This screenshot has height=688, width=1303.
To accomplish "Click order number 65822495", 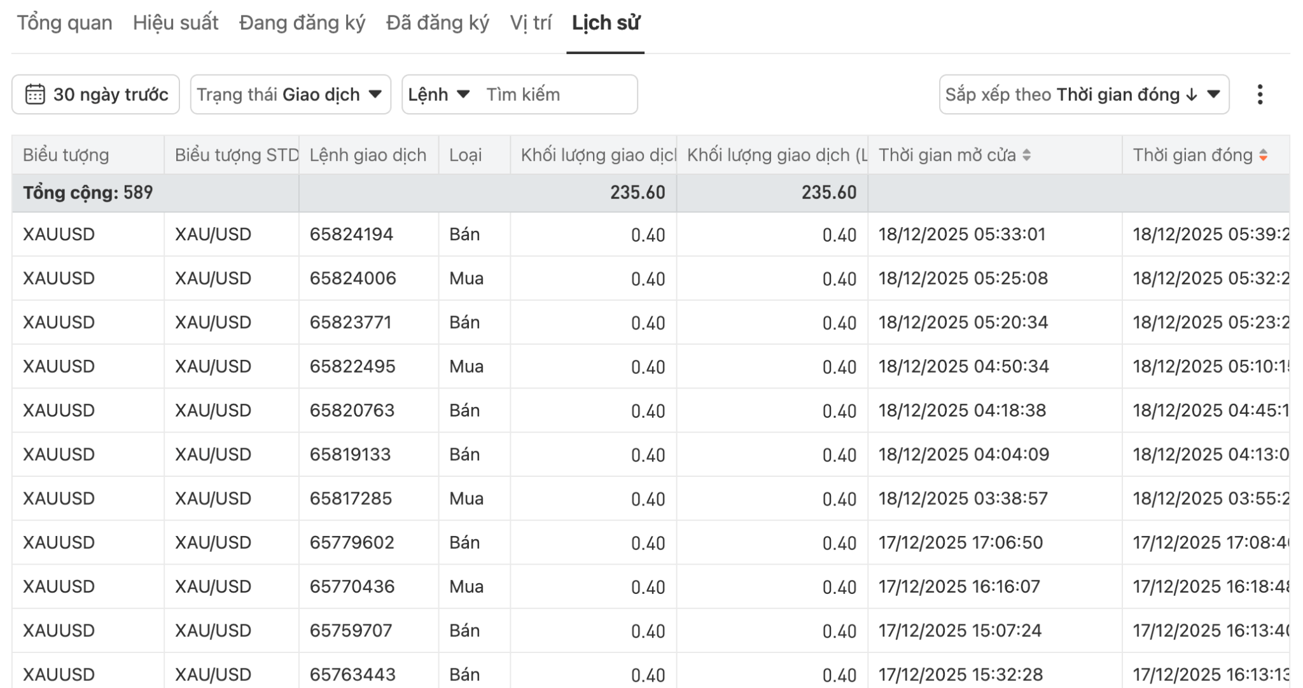I will click(352, 366).
